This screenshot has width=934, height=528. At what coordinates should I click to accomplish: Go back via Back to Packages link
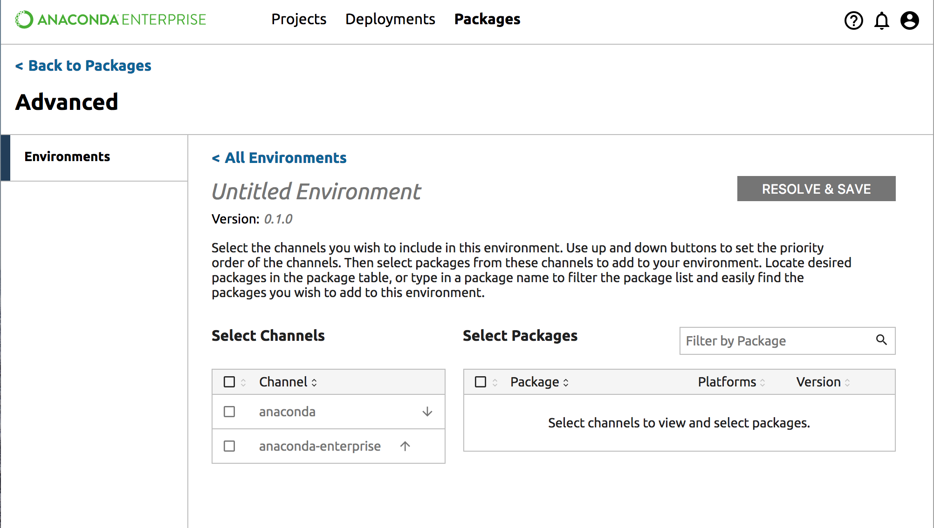[83, 66]
